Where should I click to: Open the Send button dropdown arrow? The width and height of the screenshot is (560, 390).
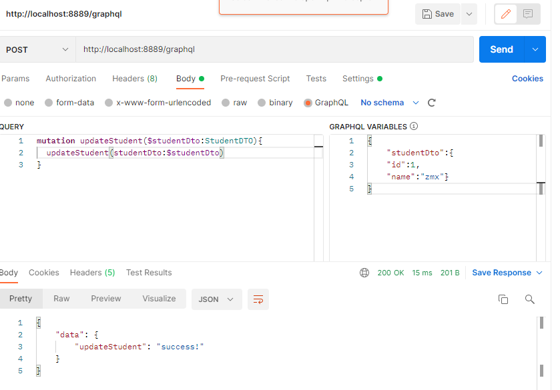click(x=535, y=49)
